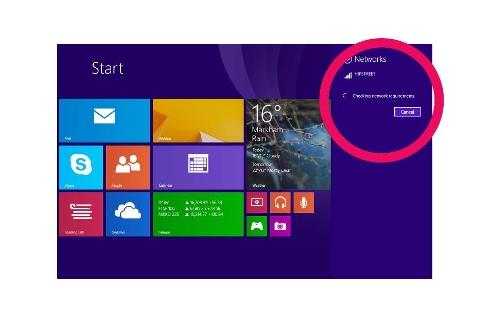Cancel the network connection attempt

click(408, 112)
